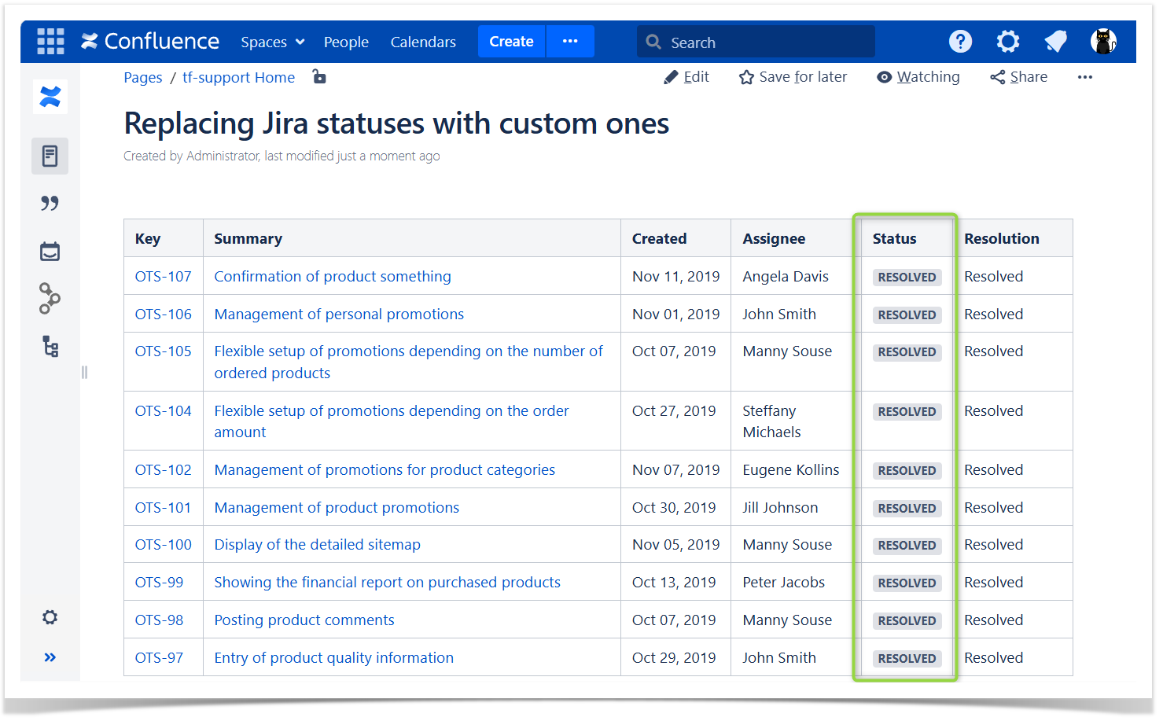Open Pages icon in left sidebar
This screenshot has height=721, width=1163.
point(50,156)
